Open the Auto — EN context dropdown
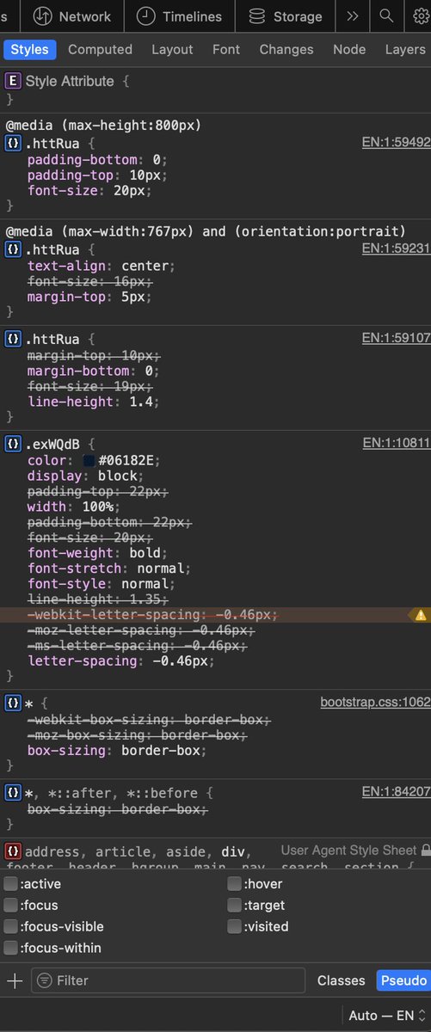 (x=387, y=1016)
